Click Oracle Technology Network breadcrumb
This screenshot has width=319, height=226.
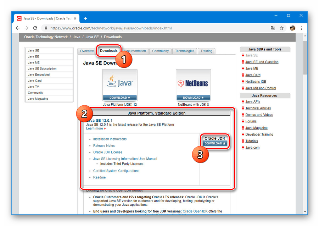coord(46,37)
